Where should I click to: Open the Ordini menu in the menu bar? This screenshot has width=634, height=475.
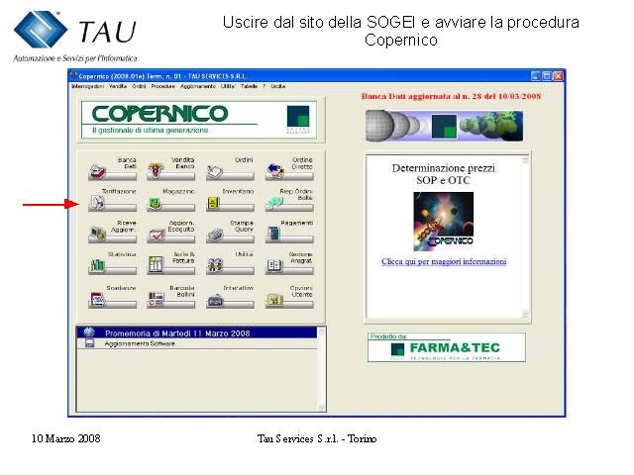click(x=139, y=86)
